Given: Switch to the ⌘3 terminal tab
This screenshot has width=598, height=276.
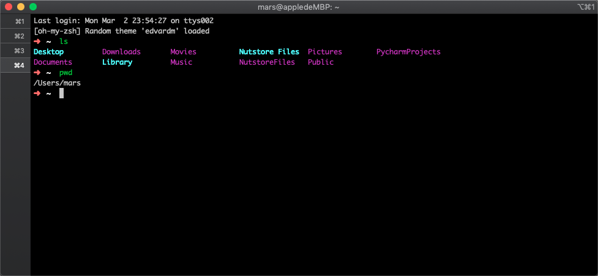Looking at the screenshot, I should tap(15, 51).
